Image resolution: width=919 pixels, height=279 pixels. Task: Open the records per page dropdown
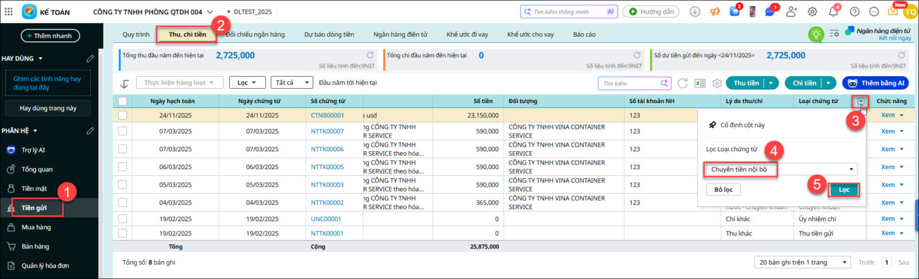(x=802, y=262)
